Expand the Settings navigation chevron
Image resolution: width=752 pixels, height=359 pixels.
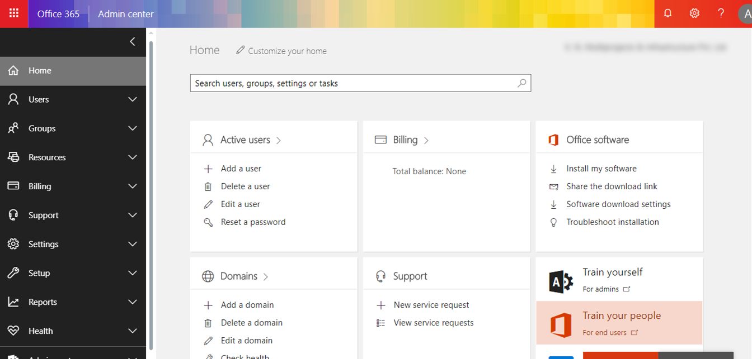coord(133,244)
